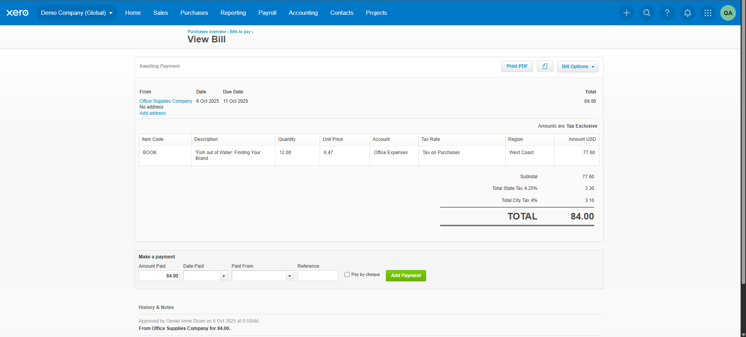Viewport: 746px width, 337px height.
Task: Show notifications bell
Action: click(687, 13)
